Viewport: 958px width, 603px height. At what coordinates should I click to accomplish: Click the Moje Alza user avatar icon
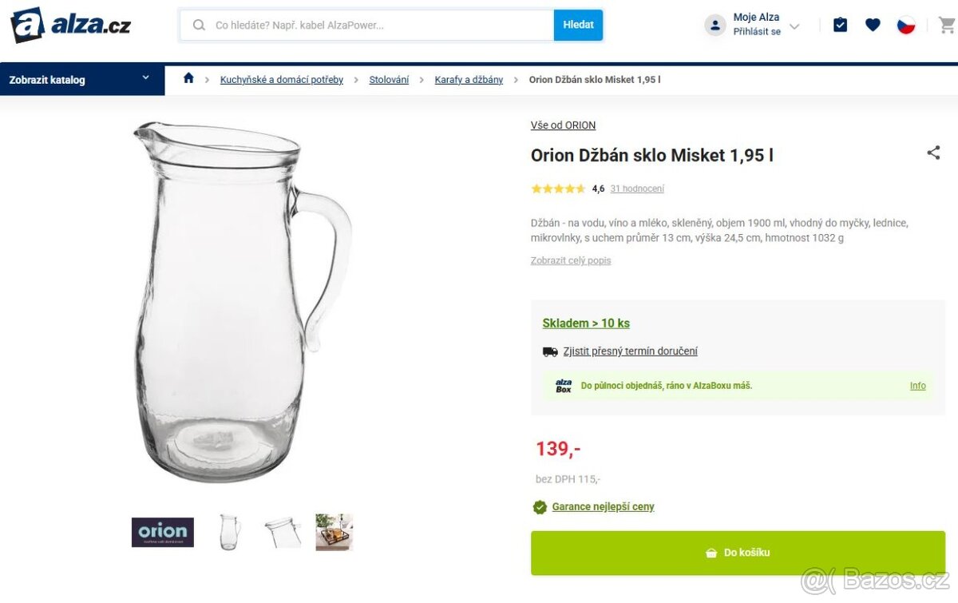pyautogui.click(x=715, y=25)
